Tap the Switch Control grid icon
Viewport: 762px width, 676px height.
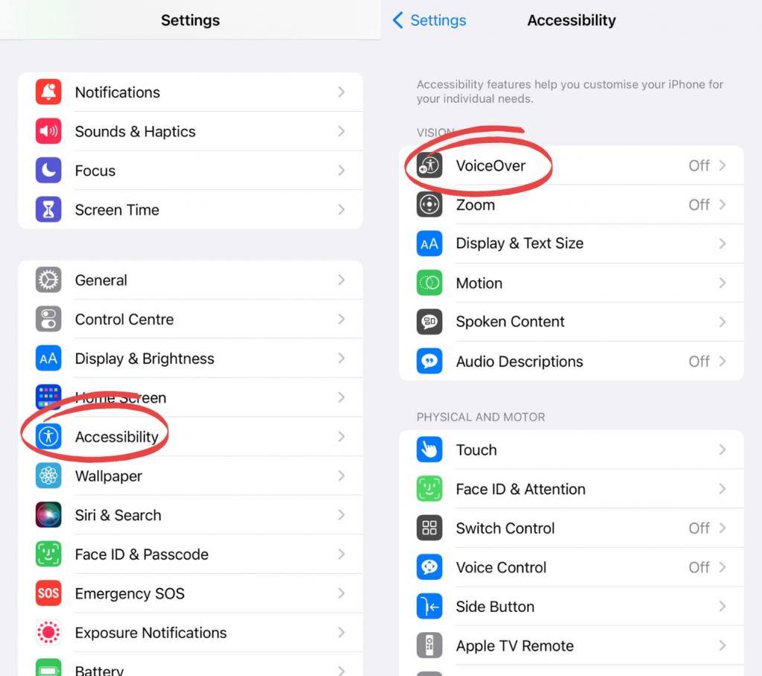click(x=429, y=528)
